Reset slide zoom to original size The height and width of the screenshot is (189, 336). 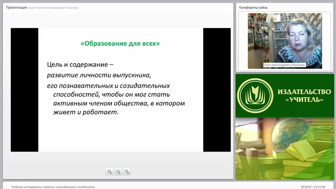coord(127,171)
